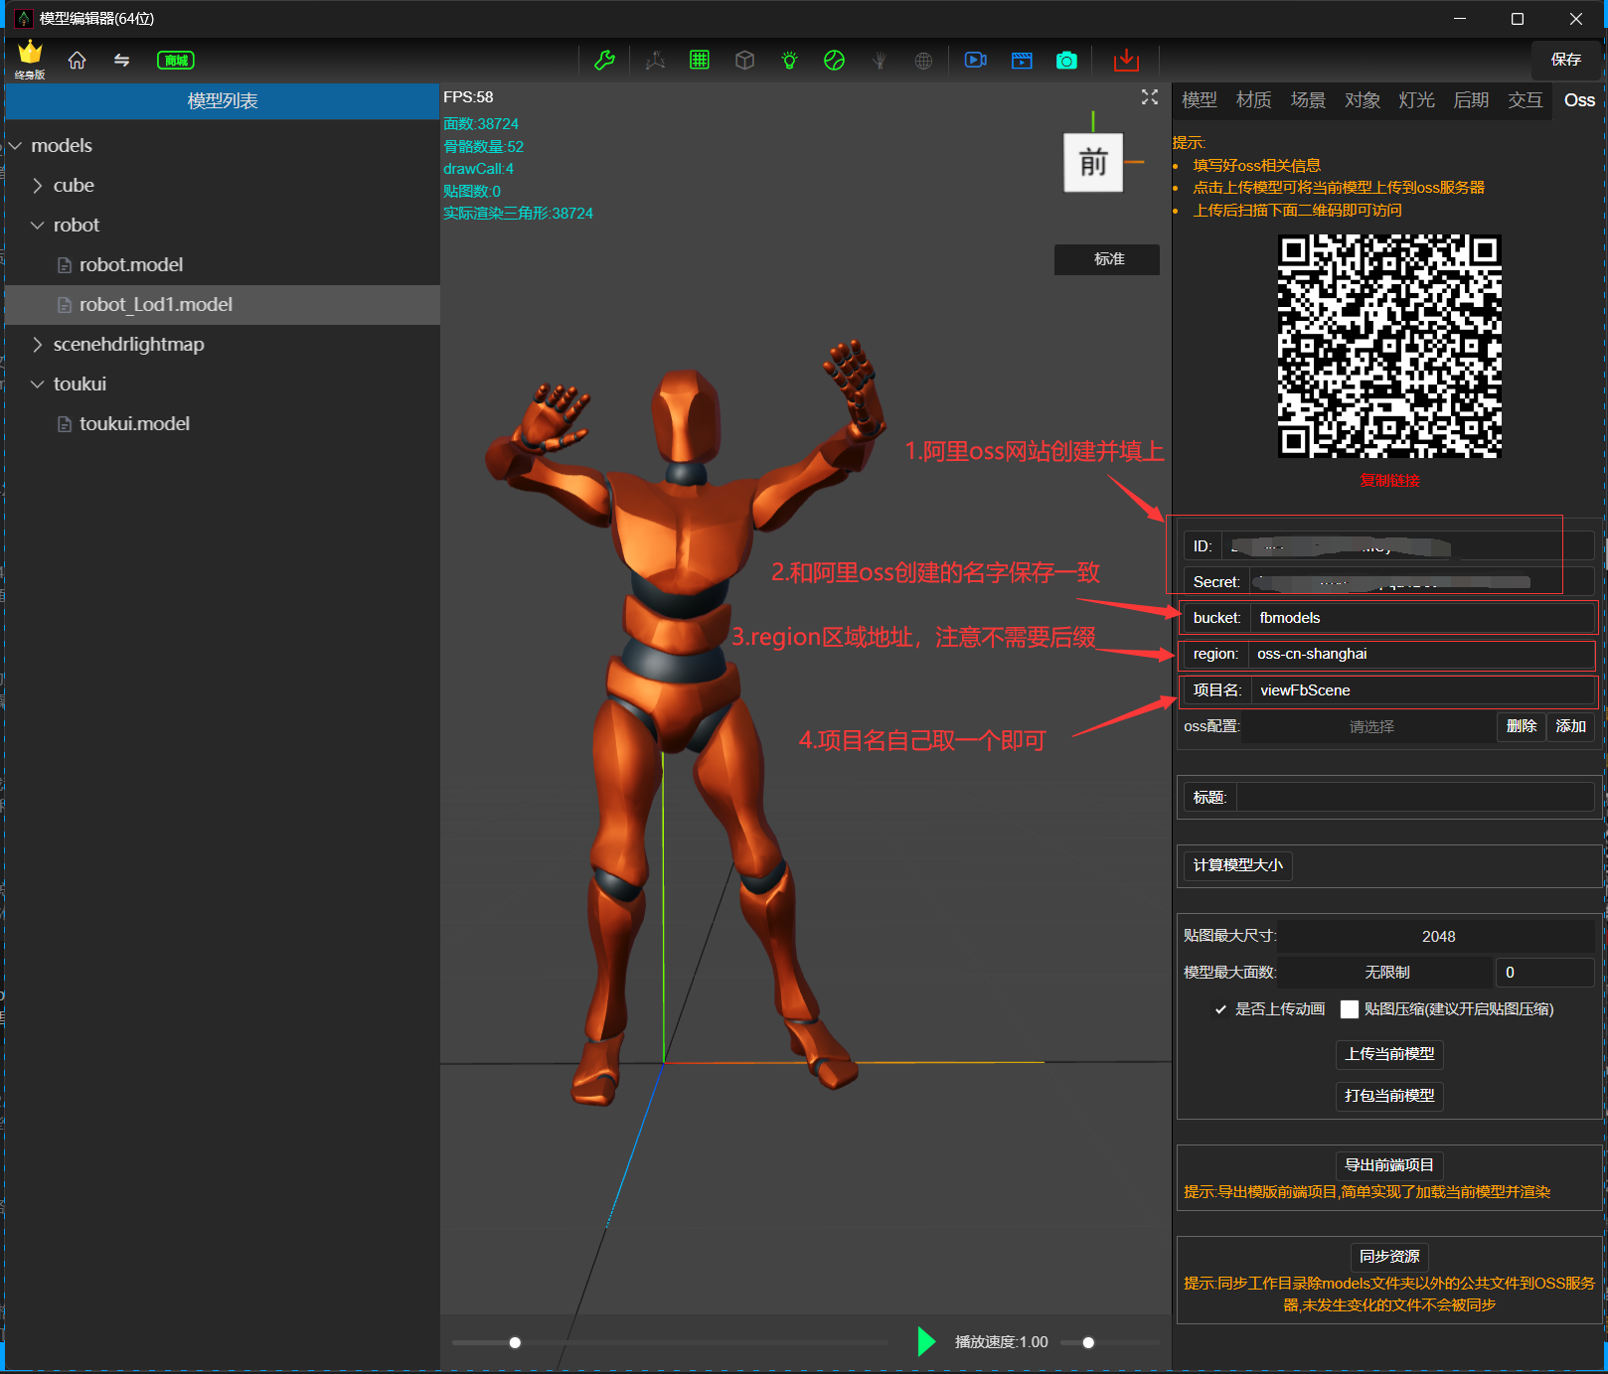The image size is (1608, 1374).
Task: Click the animation timeline slider
Action: coord(670,1343)
